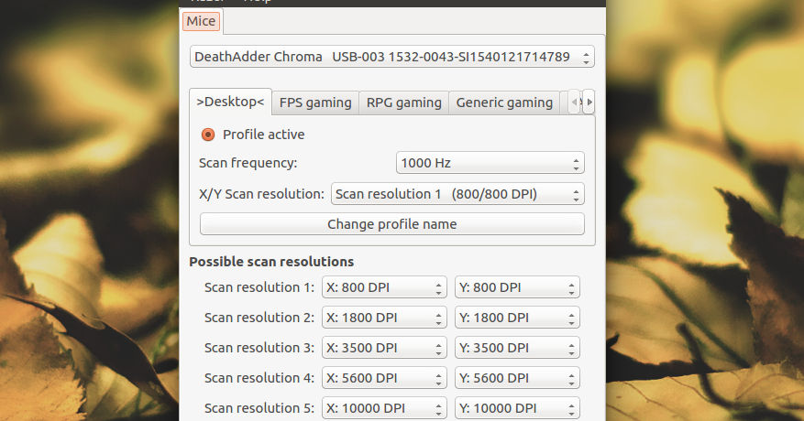The height and width of the screenshot is (421, 804).
Task: Click the left arrow to show earlier profile tabs
Action: [576, 102]
